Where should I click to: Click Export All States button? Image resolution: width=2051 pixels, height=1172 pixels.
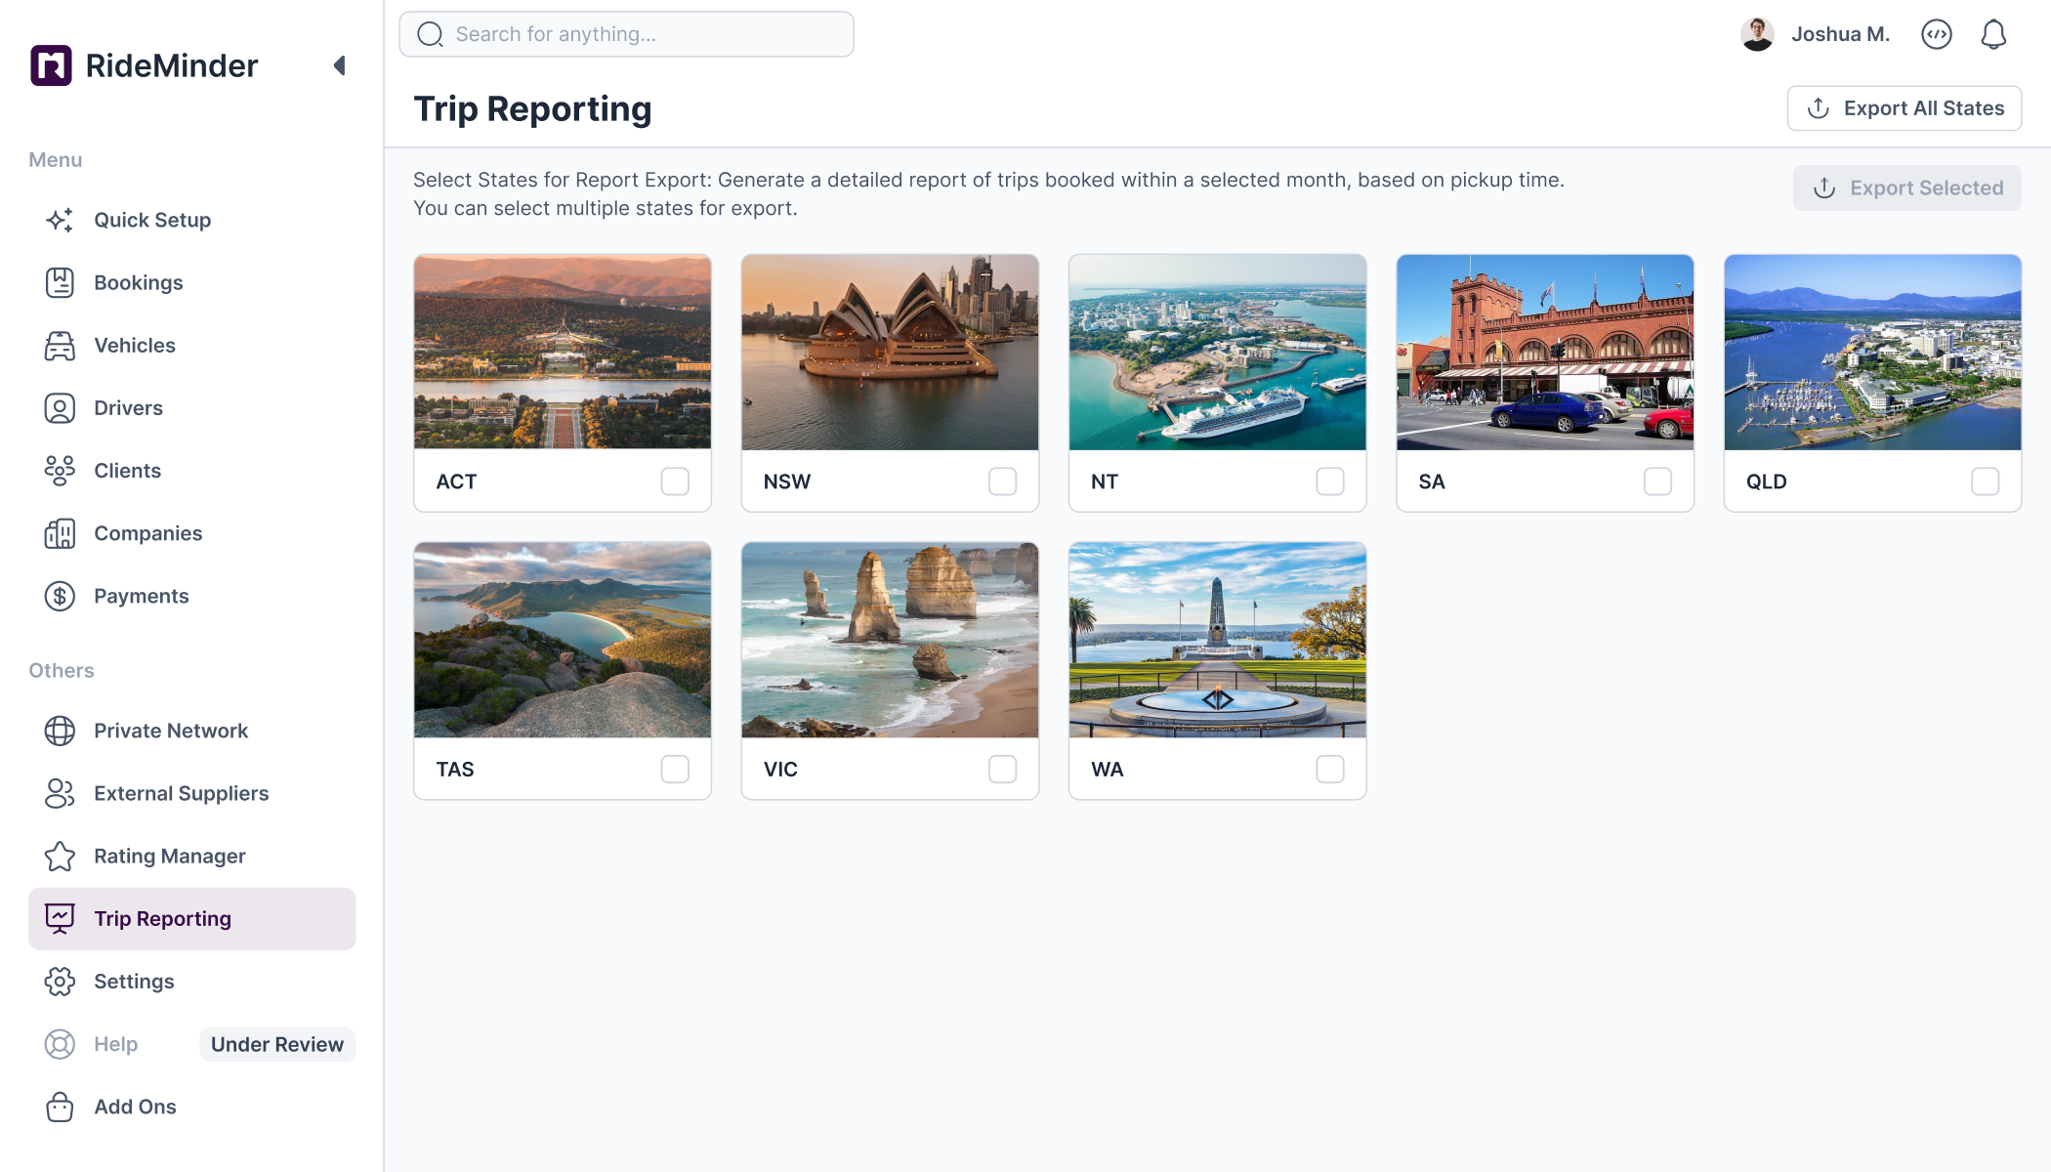click(x=1904, y=108)
